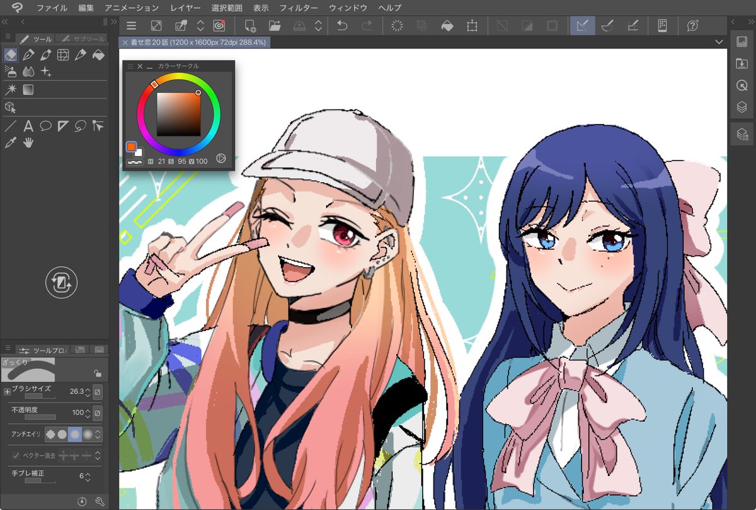Select the Airbrush spray tool
This screenshot has height=510, width=756.
pyautogui.click(x=10, y=72)
